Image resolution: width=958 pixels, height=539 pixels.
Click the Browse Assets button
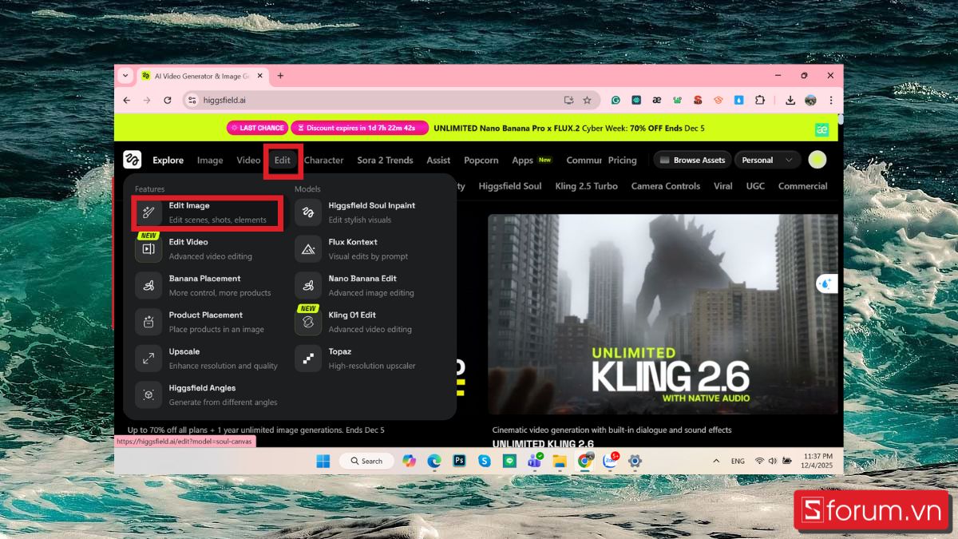point(691,160)
